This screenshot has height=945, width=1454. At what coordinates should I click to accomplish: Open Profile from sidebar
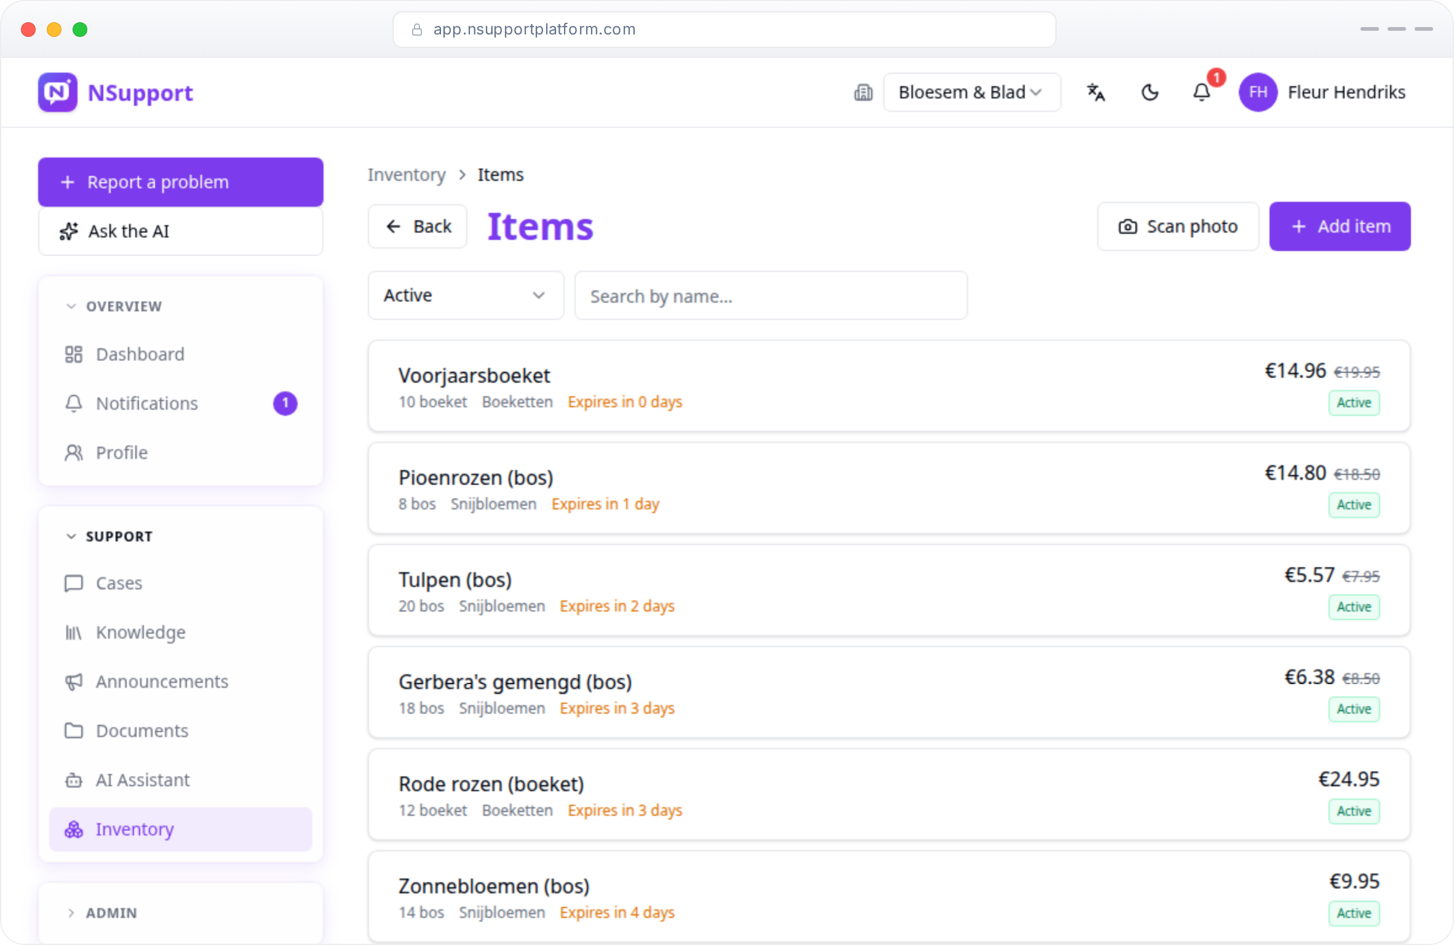[180, 453]
